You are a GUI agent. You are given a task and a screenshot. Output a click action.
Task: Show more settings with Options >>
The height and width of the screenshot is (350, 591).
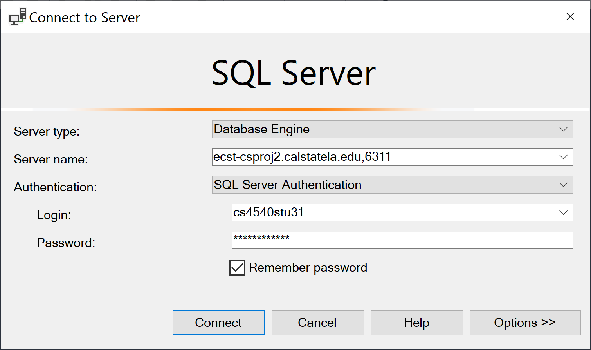pyautogui.click(x=525, y=323)
